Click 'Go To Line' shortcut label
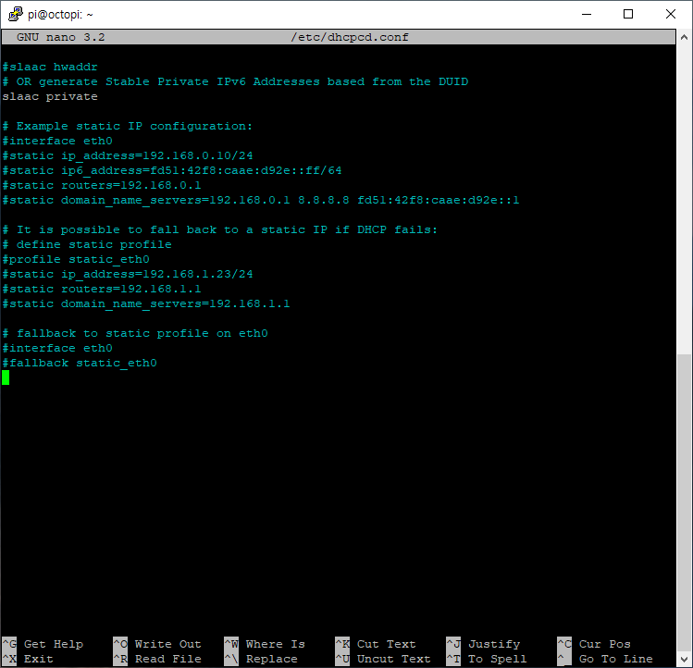The width and height of the screenshot is (693, 668). (615, 659)
